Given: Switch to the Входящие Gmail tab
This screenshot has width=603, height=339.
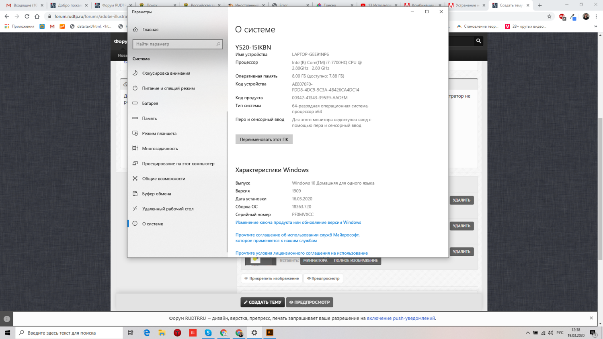Looking at the screenshot, I should pos(25,5).
